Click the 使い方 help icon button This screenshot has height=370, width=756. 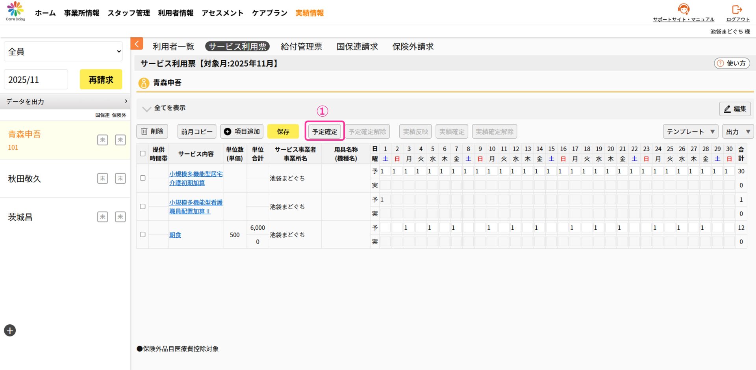point(732,63)
